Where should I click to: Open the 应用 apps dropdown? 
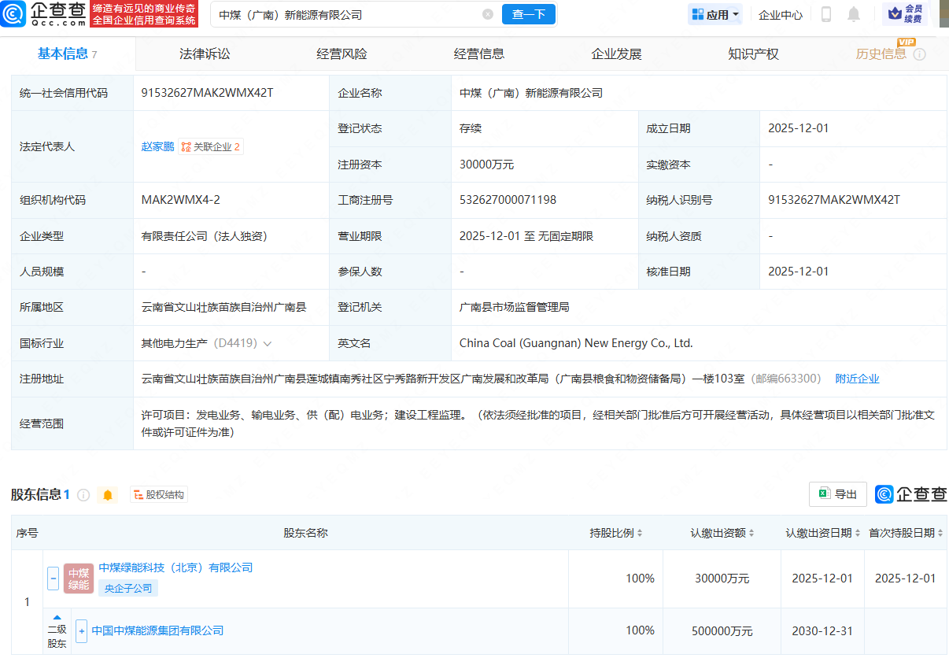[715, 14]
